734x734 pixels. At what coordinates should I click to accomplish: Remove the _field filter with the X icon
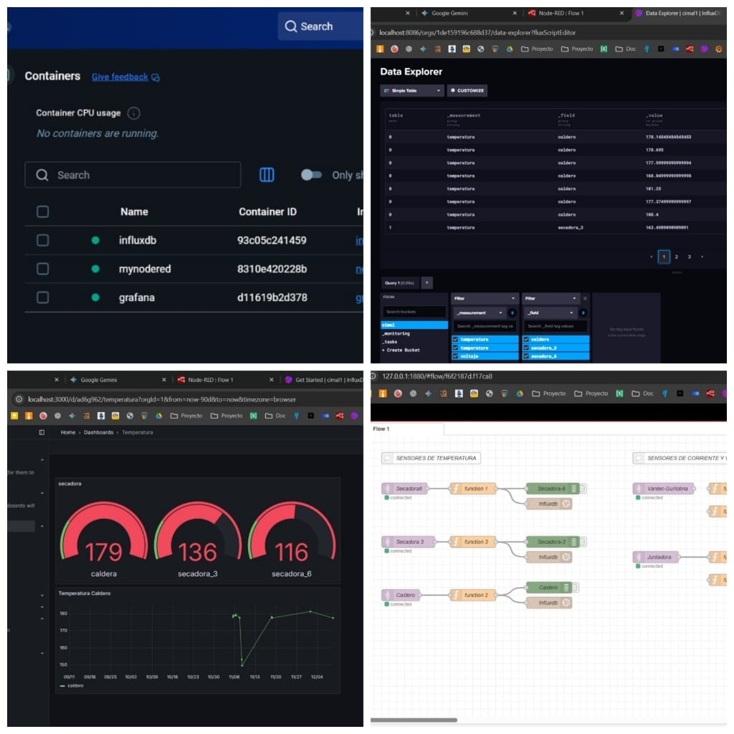click(585, 298)
